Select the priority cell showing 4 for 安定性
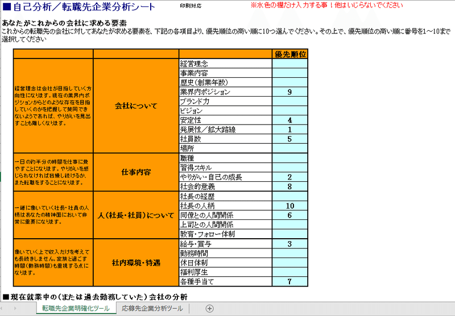Screen dimensions: 455x316 coord(290,120)
